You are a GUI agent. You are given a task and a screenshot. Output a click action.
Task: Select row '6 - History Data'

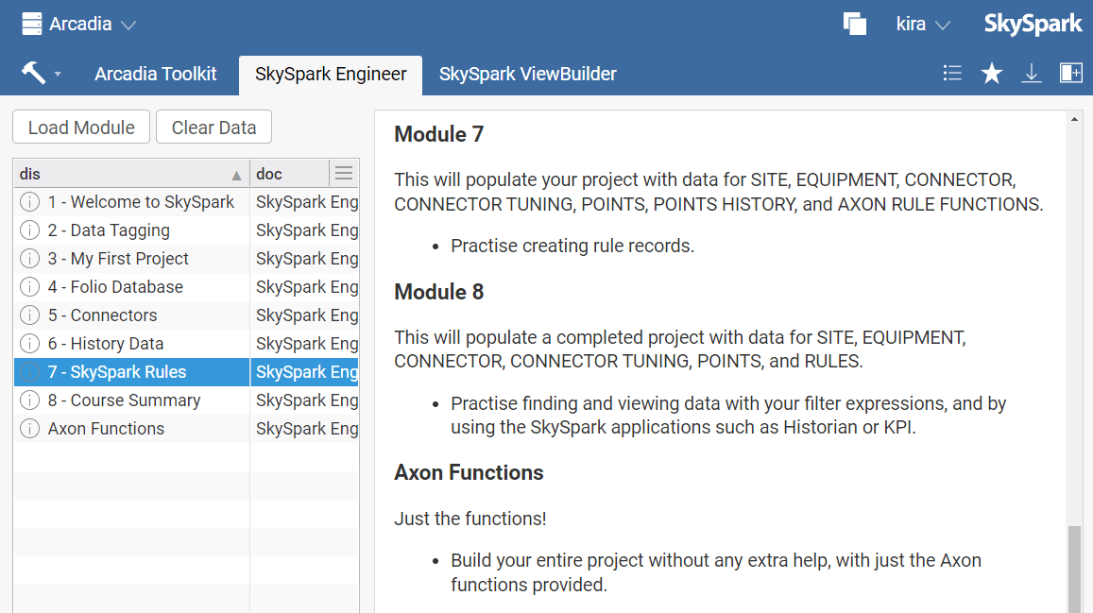click(186, 344)
